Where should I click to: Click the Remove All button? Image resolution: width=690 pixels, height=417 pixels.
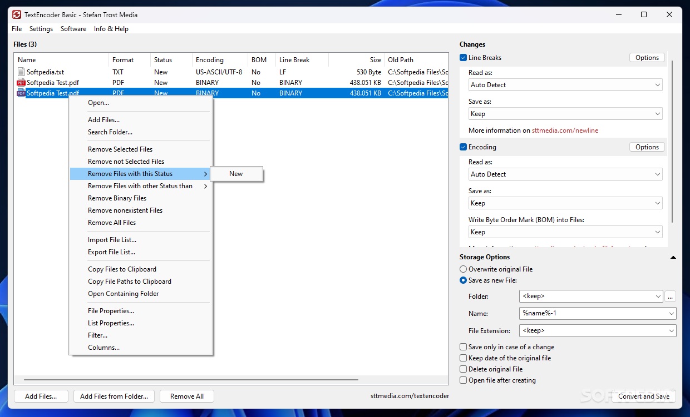[x=187, y=396]
